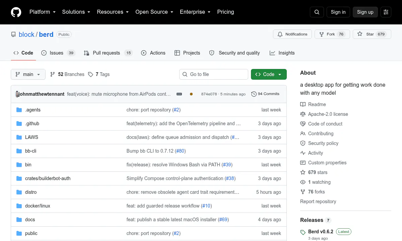Click johnmatthewtennant's avatar image
This screenshot has width=402, height=241.
point(17,94)
